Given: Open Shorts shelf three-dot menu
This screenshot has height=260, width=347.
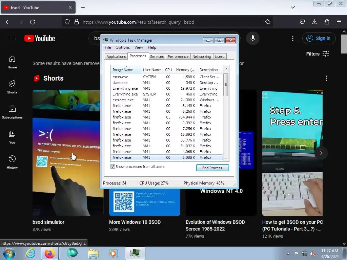Looking at the screenshot, I should (x=326, y=78).
